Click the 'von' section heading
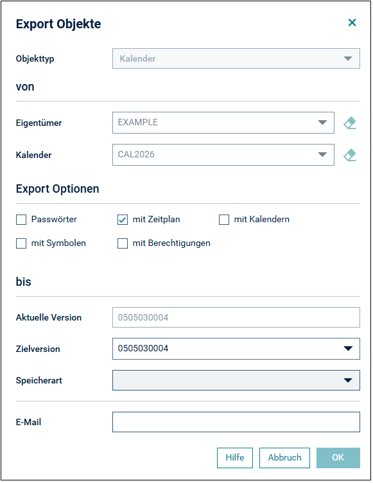 tap(25, 87)
